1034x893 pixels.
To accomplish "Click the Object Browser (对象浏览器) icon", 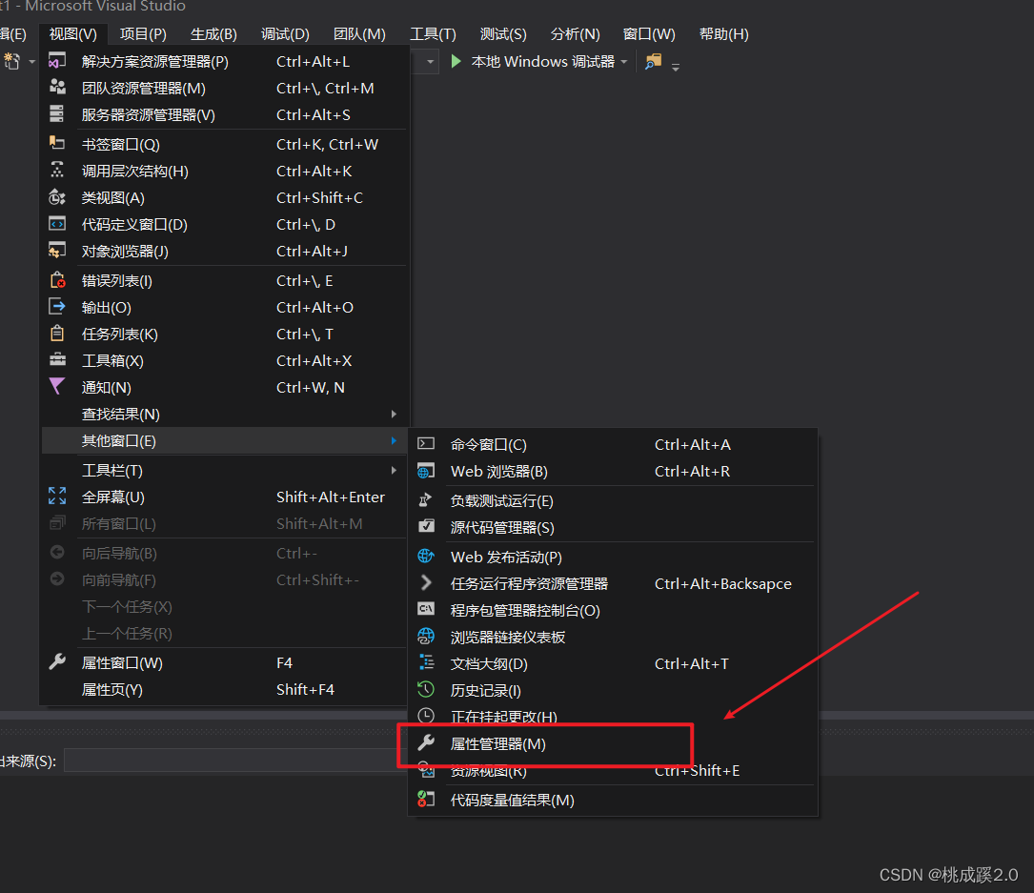I will click(57, 251).
